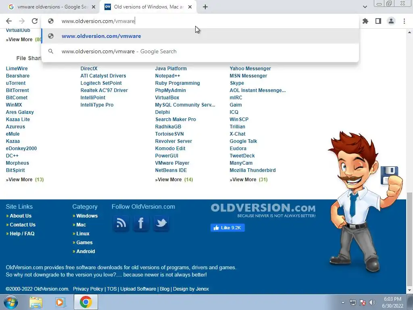Click View More (13) under File Sharing
Viewport: 413px width, 310px height.
click(25, 180)
